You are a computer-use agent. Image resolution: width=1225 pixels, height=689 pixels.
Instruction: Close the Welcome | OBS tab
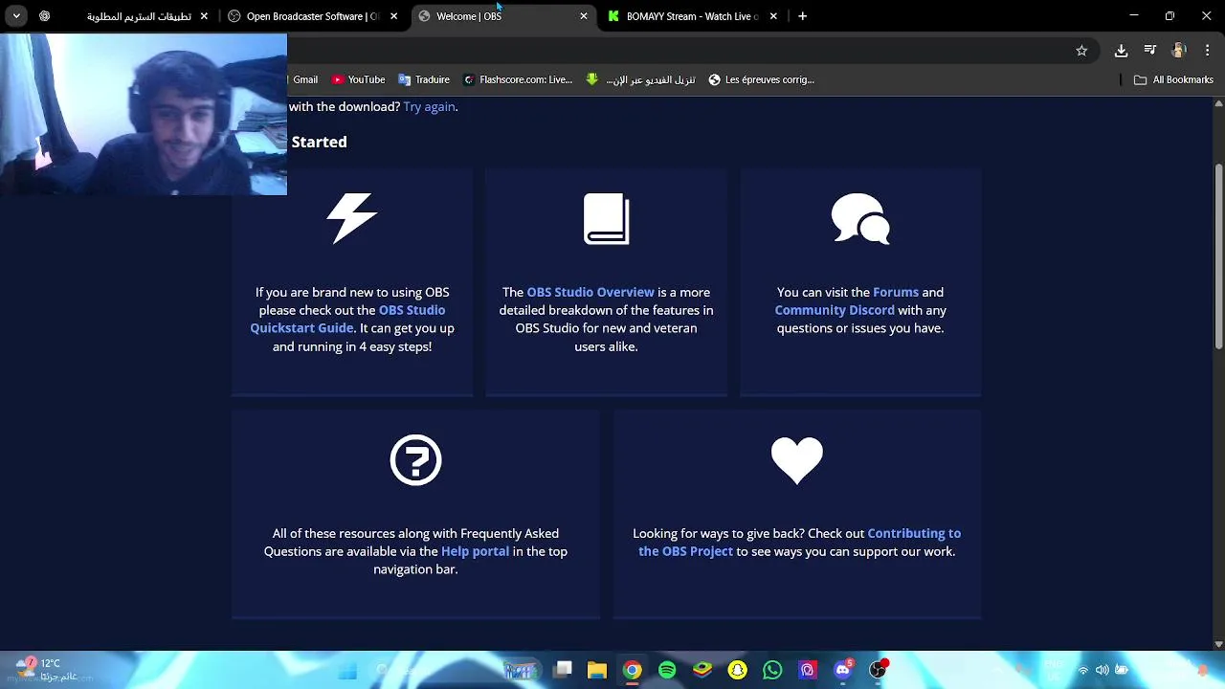pyautogui.click(x=584, y=16)
